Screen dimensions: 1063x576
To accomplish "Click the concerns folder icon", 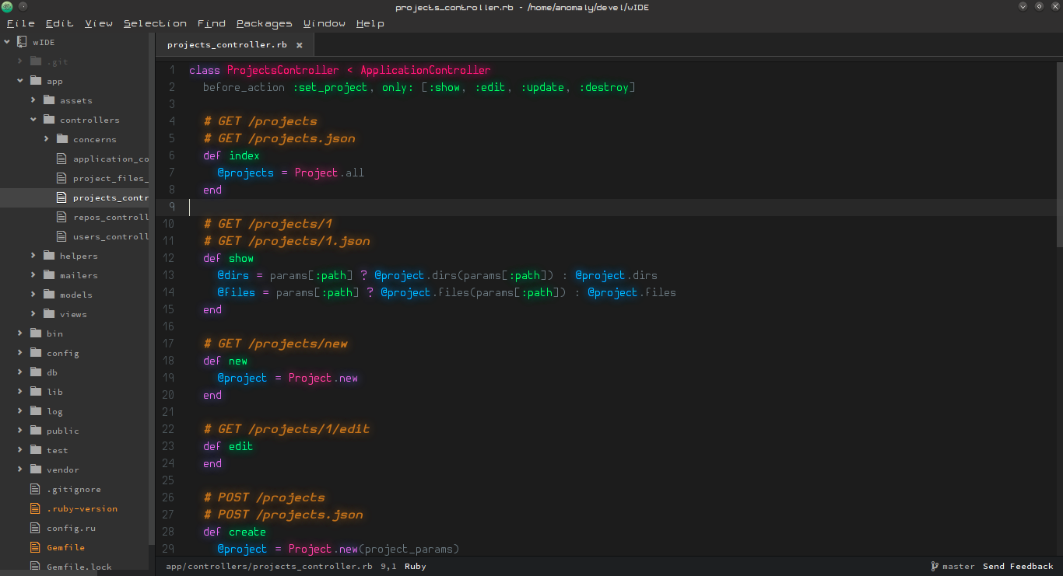I will [62, 139].
